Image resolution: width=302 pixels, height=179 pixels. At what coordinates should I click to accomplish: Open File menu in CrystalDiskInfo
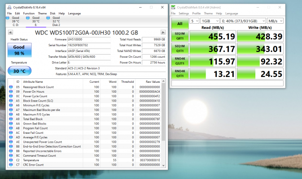pos(9,13)
